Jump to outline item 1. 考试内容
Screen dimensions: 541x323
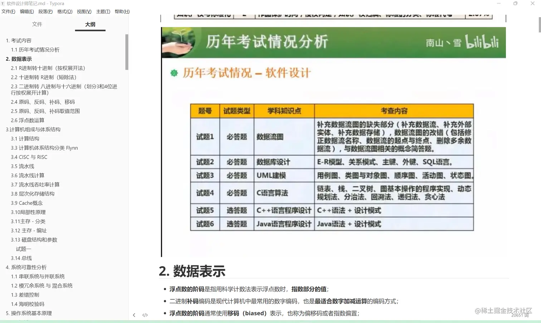[x=19, y=40]
